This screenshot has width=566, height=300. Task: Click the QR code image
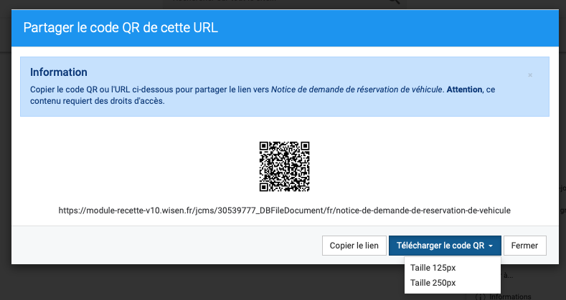pyautogui.click(x=285, y=166)
